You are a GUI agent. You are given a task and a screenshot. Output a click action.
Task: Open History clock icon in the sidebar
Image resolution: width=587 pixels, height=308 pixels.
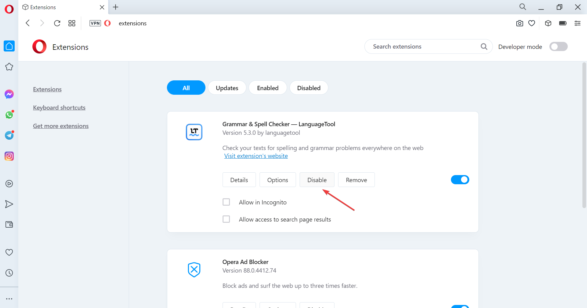[x=9, y=273]
